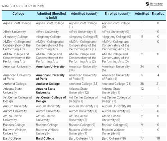Click 'American University (6)' cell

coord(116,68)
